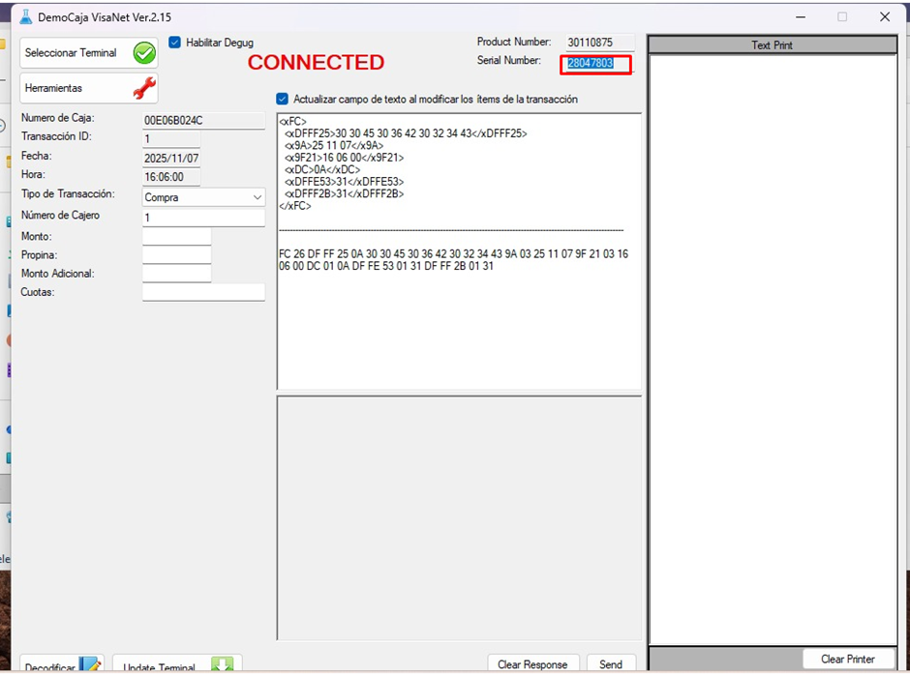Focus the Propina text field
The width and height of the screenshot is (910, 675).
(x=176, y=255)
